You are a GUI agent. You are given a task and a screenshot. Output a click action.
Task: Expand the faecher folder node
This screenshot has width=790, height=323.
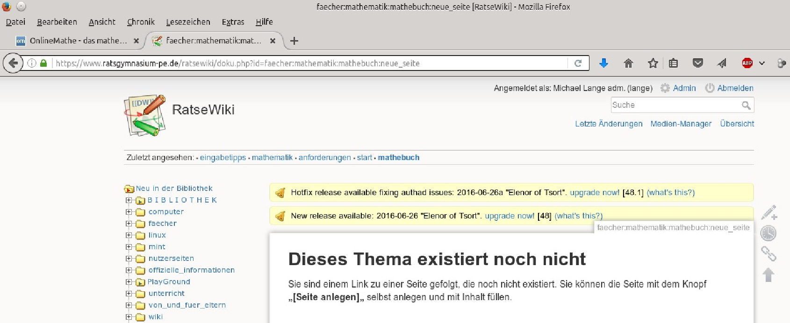coord(129,224)
